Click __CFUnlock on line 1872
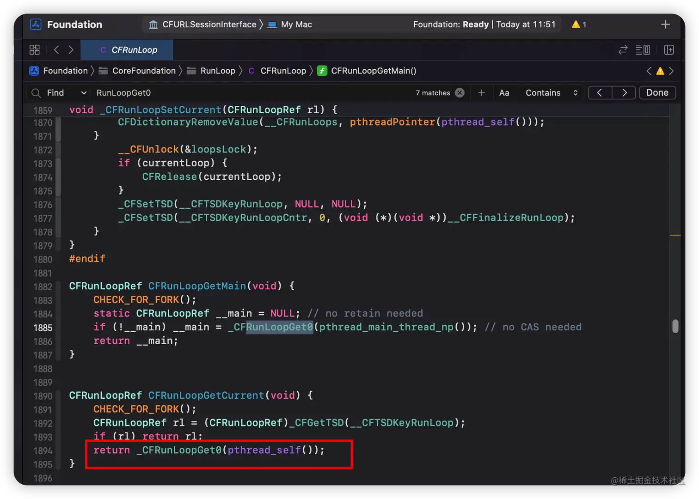Image resolution: width=699 pixels, height=499 pixels. 148,149
